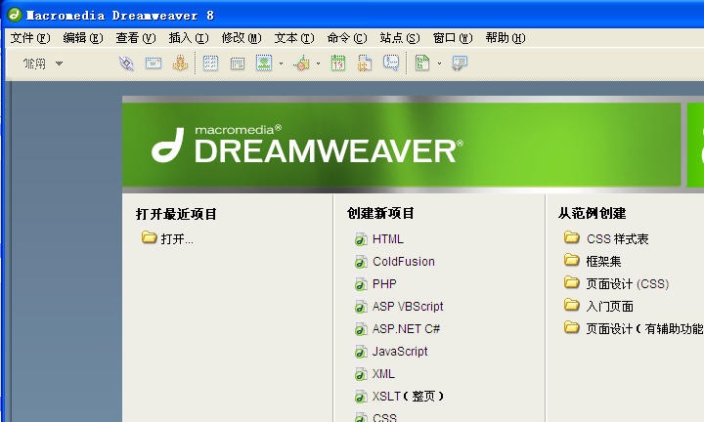Expand the Templates icon dropdown arrow

(x=439, y=63)
